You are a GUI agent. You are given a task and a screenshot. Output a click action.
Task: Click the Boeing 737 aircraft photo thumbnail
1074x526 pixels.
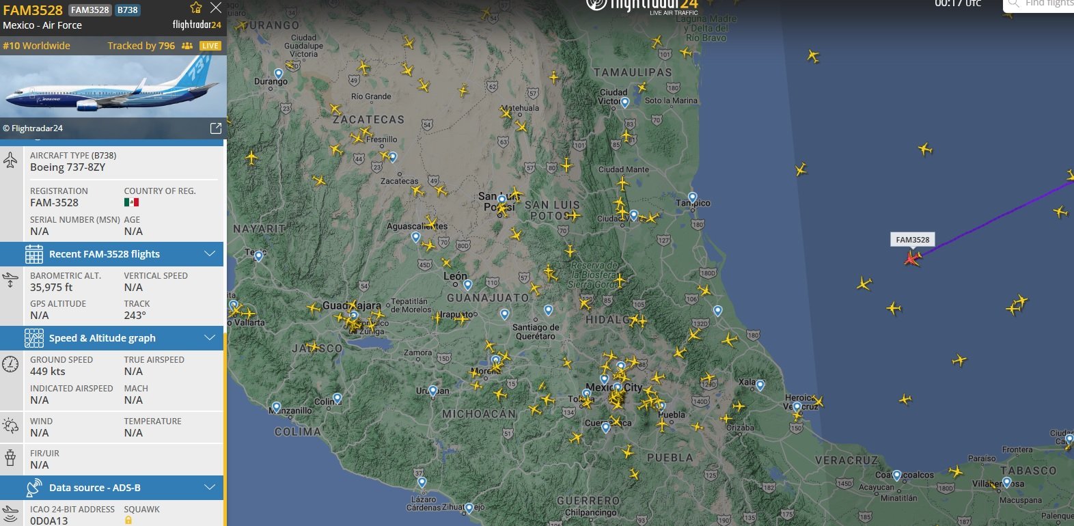113,87
